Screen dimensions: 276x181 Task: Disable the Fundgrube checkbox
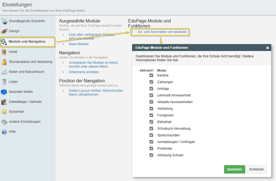tap(151, 115)
